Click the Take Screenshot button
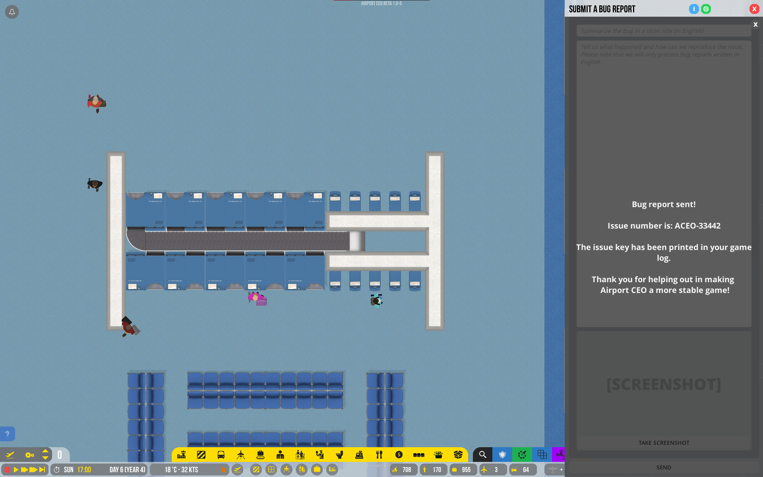 click(664, 442)
